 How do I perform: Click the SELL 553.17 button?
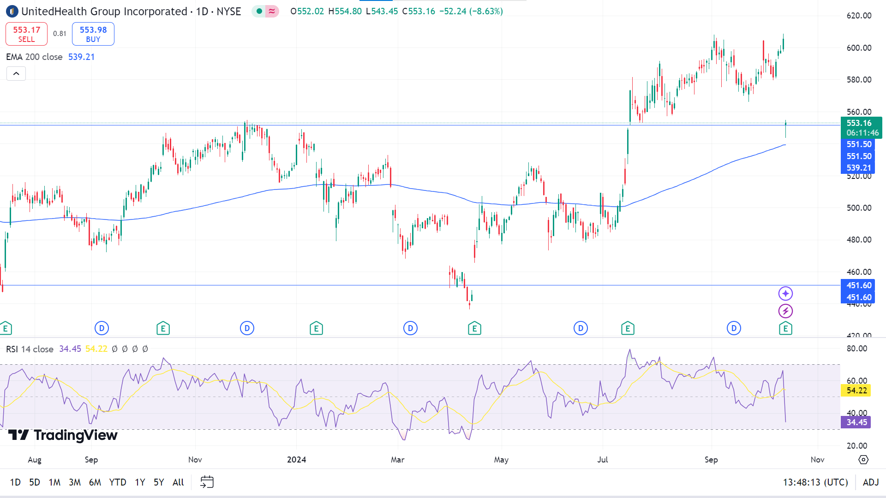point(26,34)
